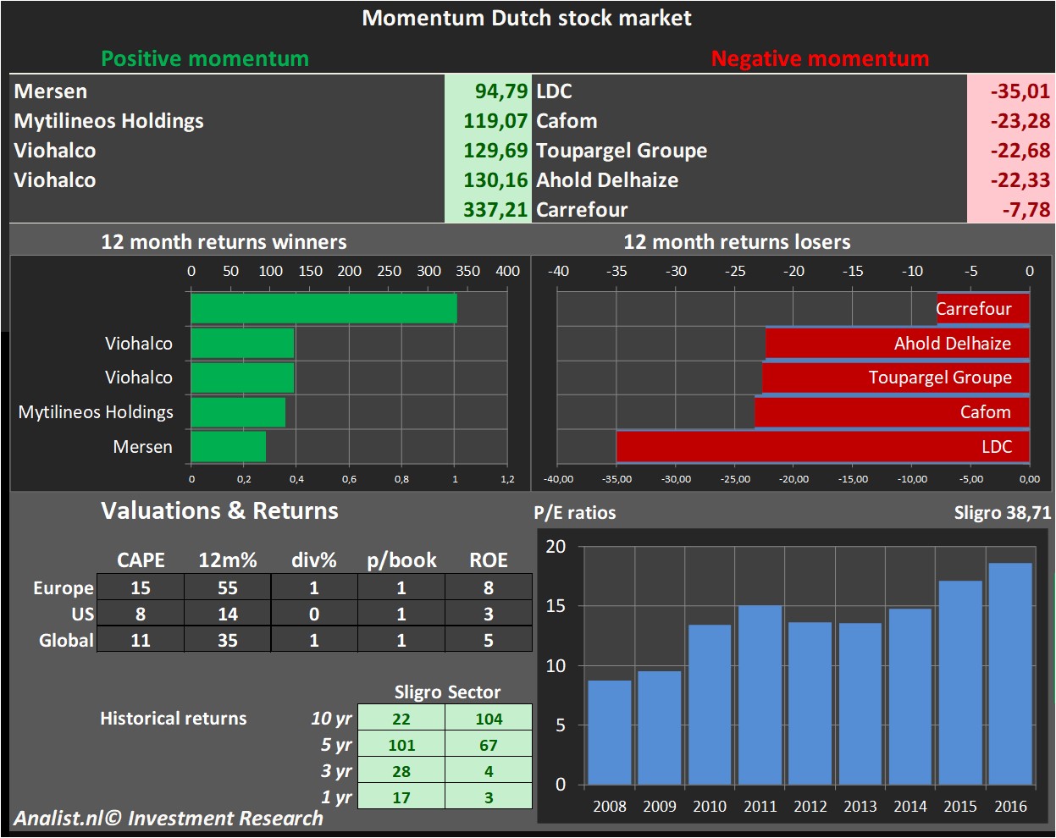Select the ROE column header
Viewport: 1056px width, 838px height.
tap(489, 560)
